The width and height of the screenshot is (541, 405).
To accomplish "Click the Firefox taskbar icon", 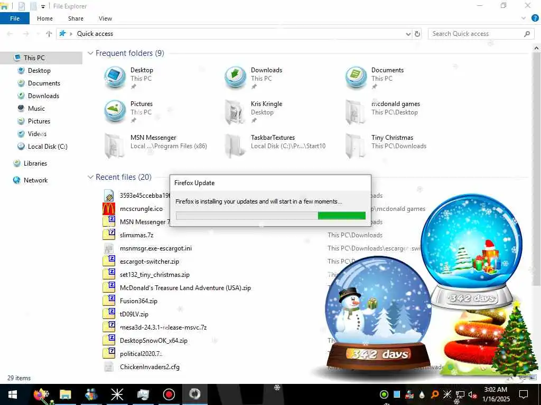I will coord(41,394).
